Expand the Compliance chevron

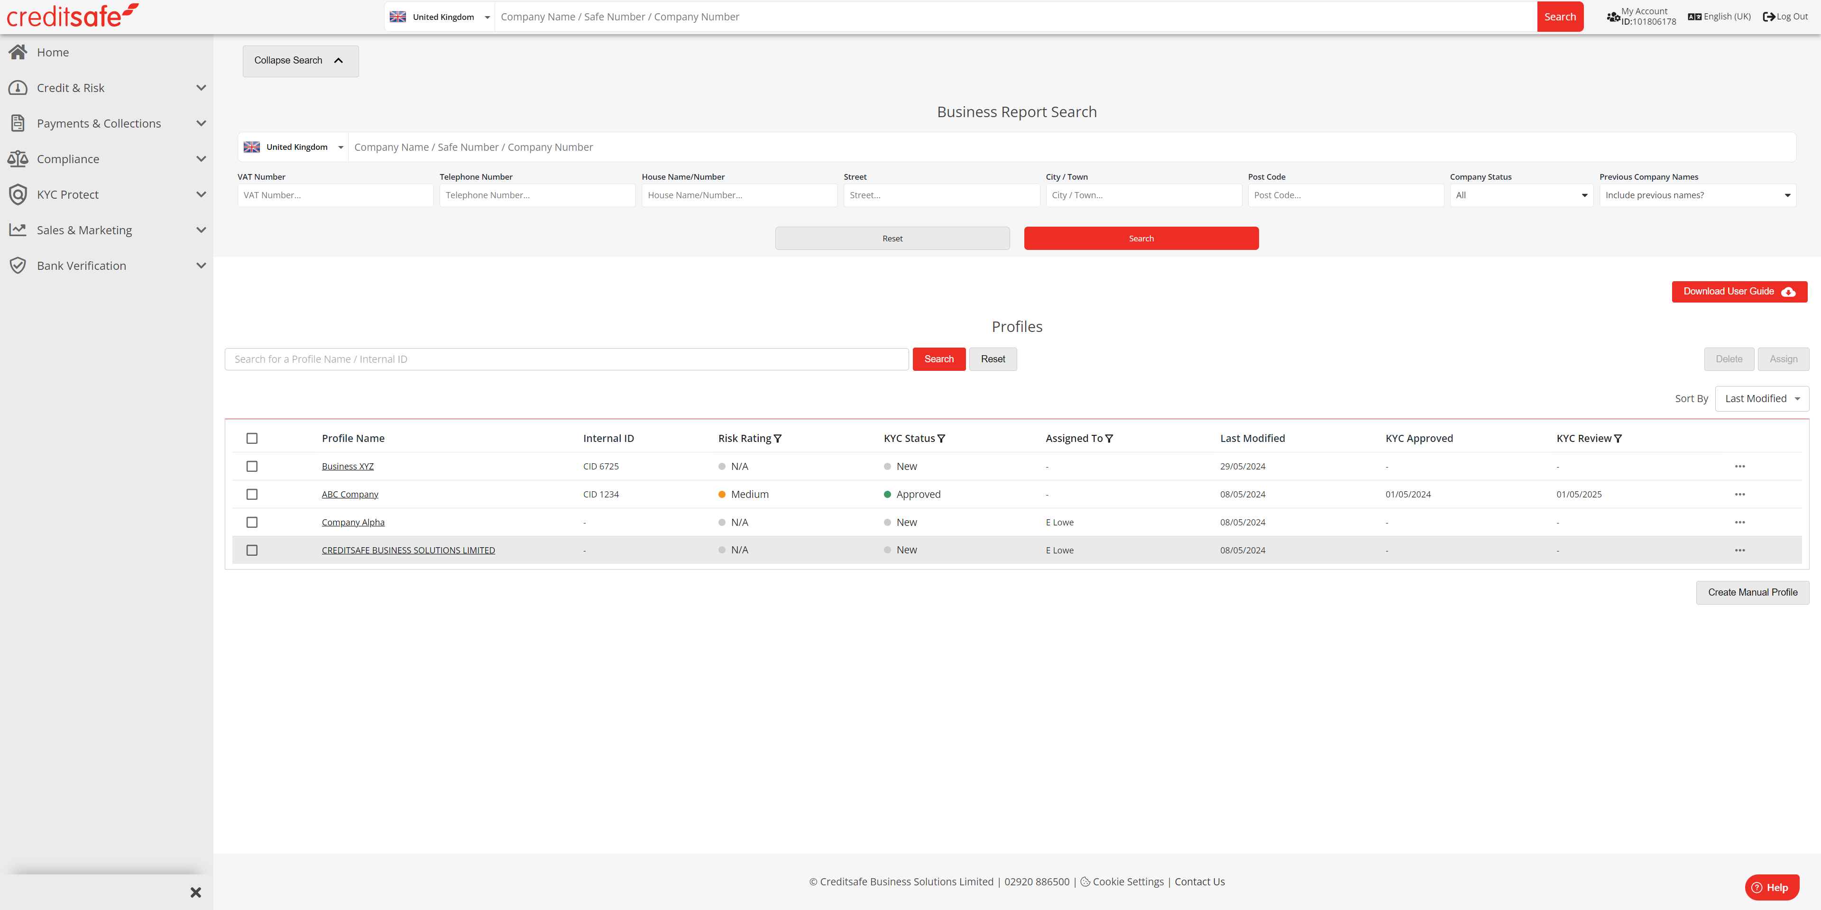(201, 158)
